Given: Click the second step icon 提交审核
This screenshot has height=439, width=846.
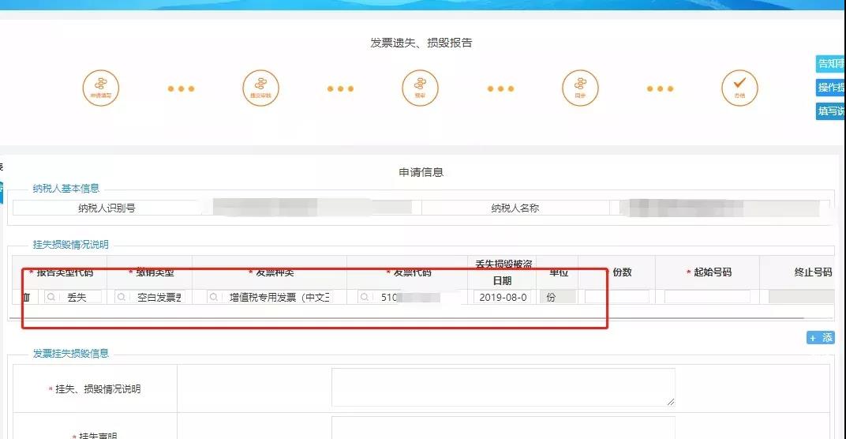Looking at the screenshot, I should tap(260, 88).
